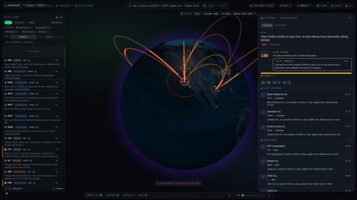Click the Agent status green icon
The height and width of the screenshot is (200, 357).
(x=182, y=14)
